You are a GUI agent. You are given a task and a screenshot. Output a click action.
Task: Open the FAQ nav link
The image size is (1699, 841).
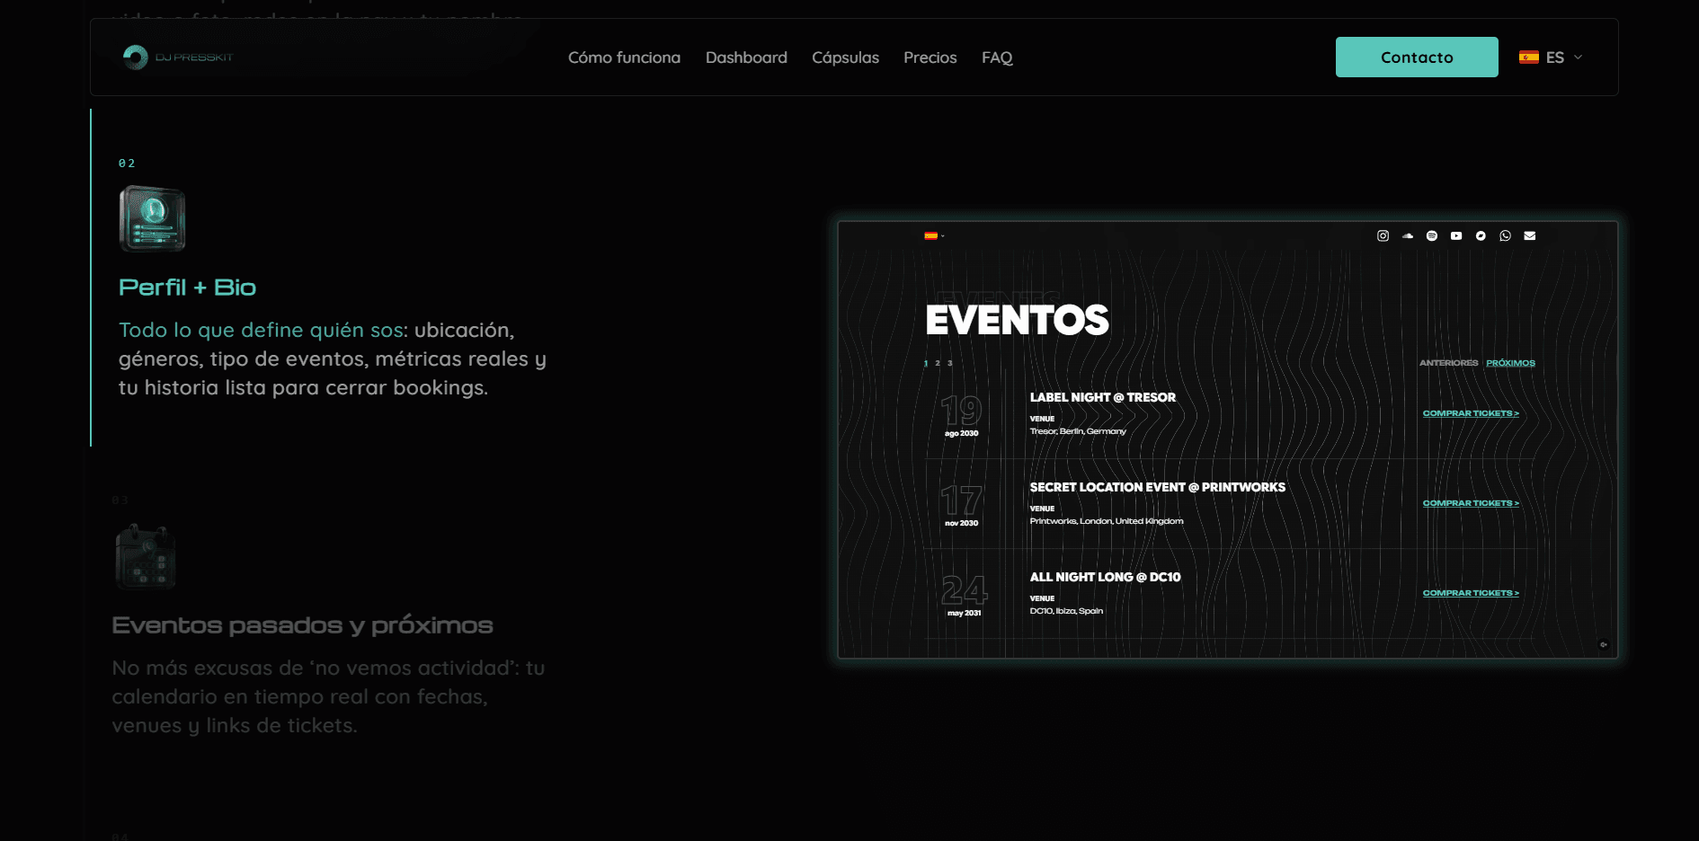coord(997,58)
